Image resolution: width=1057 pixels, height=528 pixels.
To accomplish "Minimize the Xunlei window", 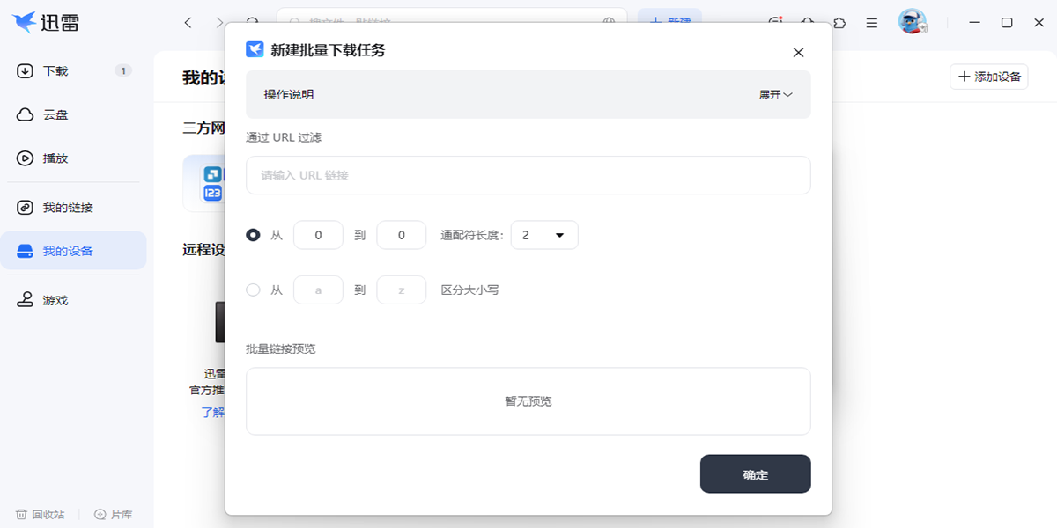I will pyautogui.click(x=974, y=23).
